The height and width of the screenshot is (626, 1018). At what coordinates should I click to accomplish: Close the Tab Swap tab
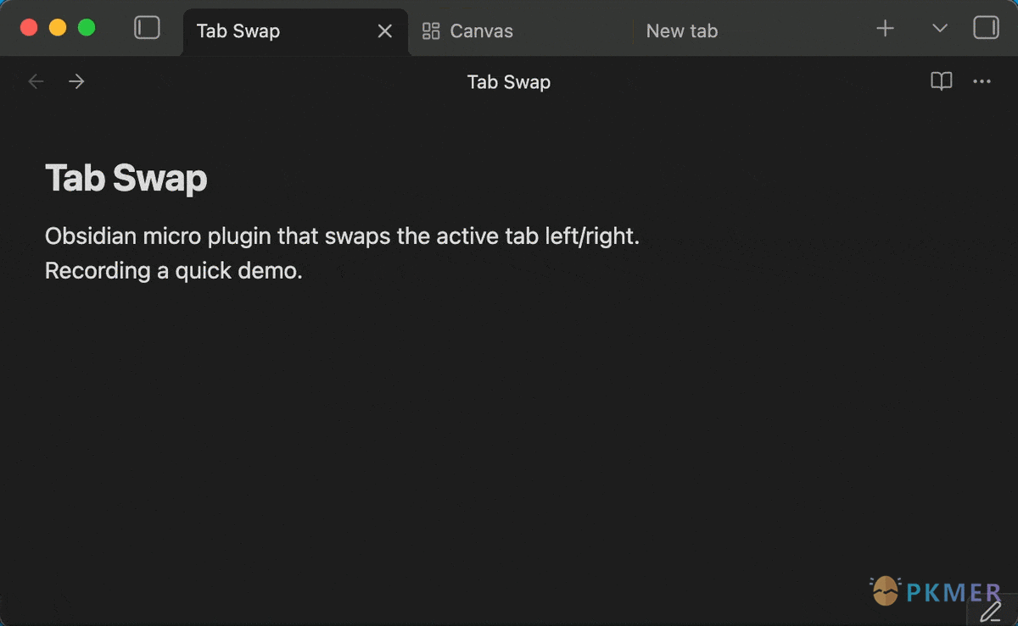[384, 31]
